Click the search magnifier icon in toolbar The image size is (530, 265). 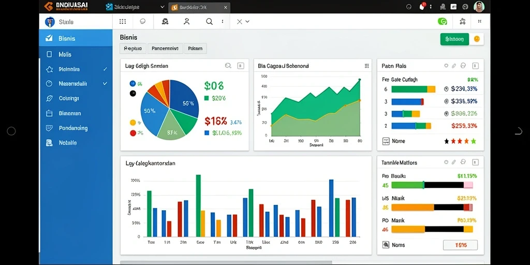(210, 22)
